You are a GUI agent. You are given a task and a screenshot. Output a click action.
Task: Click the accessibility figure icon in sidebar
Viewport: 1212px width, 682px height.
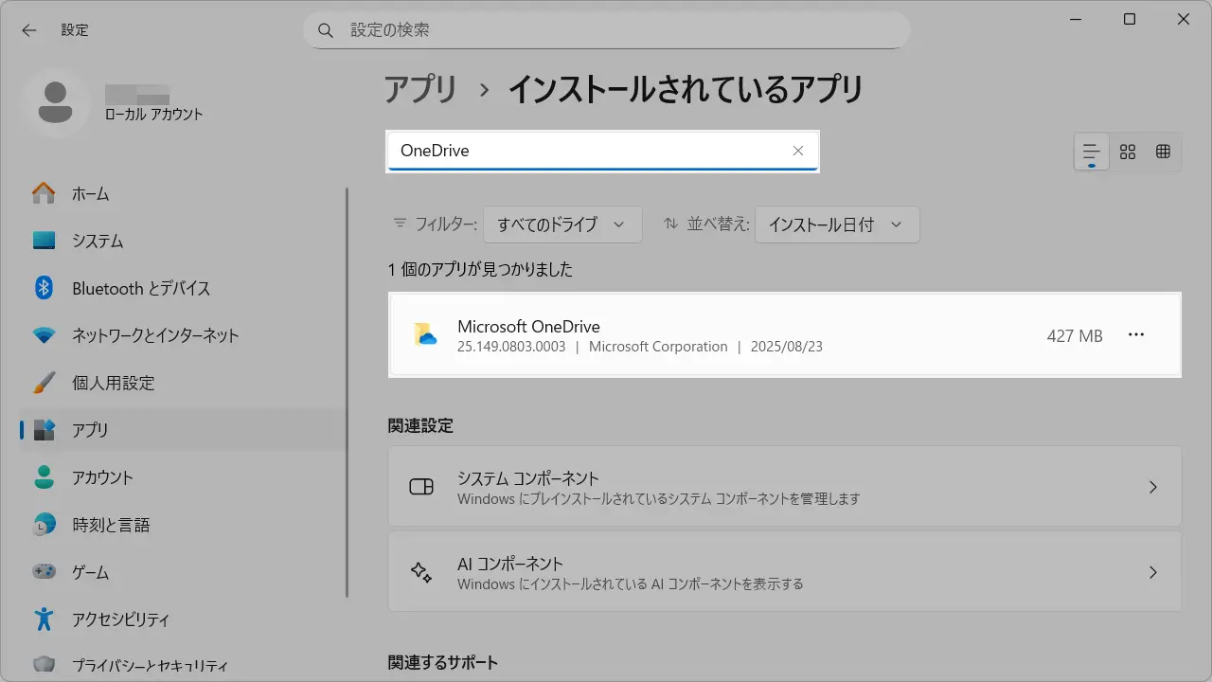44,619
